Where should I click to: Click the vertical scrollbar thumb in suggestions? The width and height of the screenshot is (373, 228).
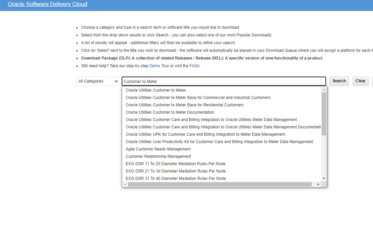(324, 114)
